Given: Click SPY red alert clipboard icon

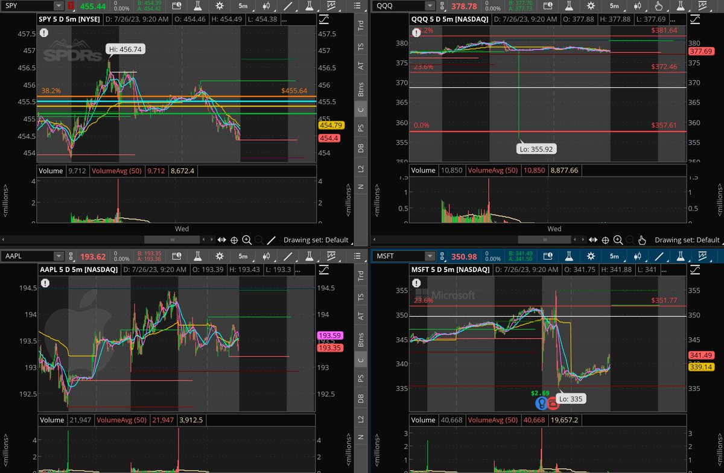Looking at the screenshot, I should [71, 5].
